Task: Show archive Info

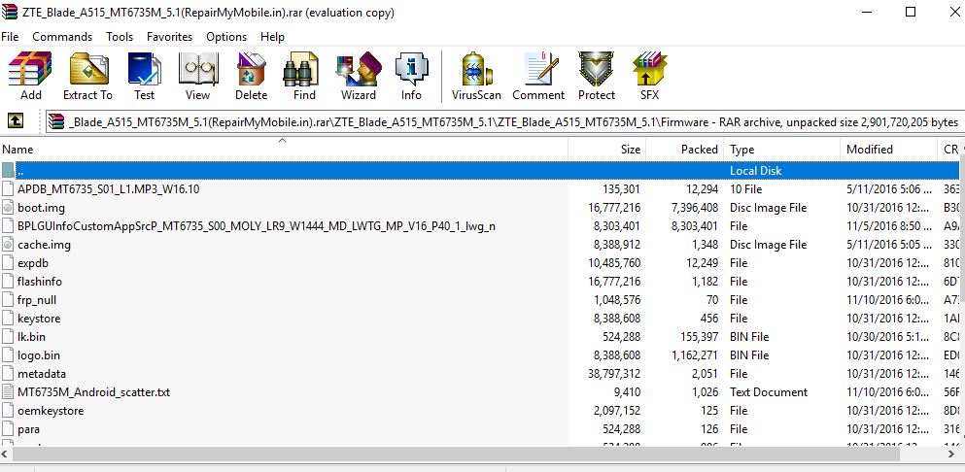Action: (x=411, y=76)
